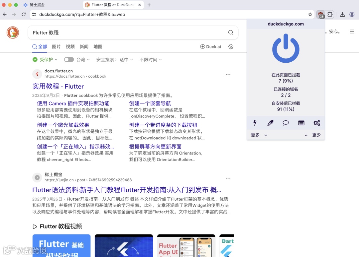Open the 台湾 region dropdown

point(83,60)
